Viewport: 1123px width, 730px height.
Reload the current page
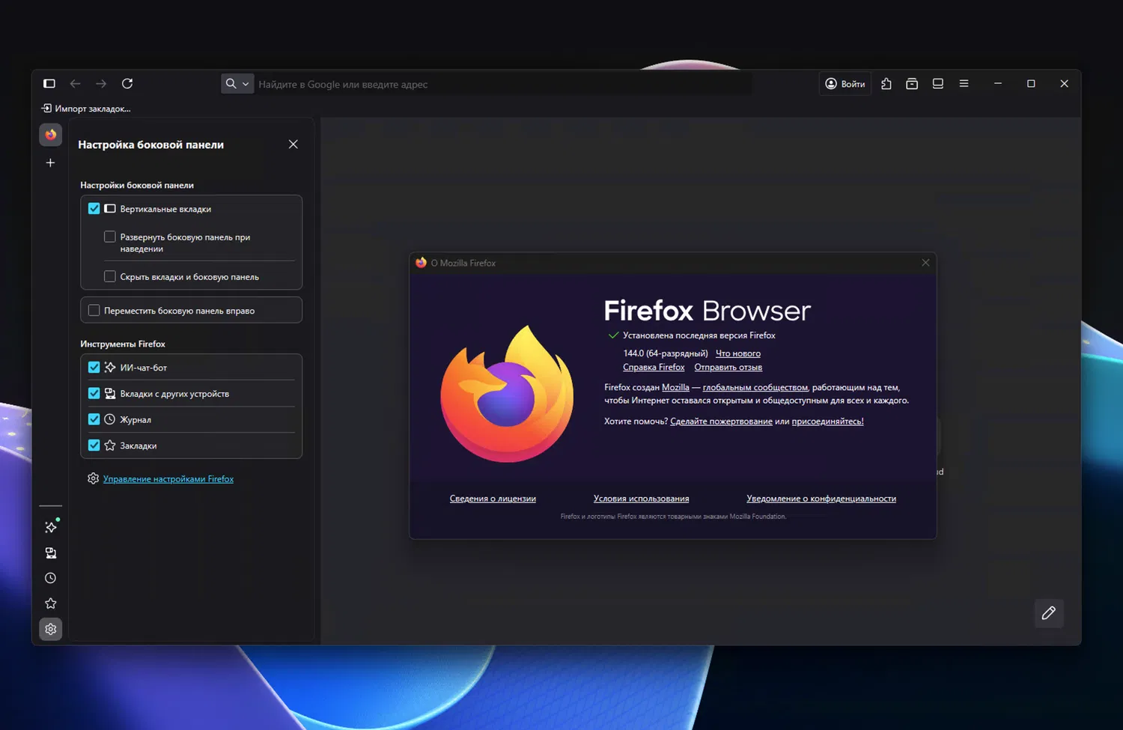pos(127,84)
